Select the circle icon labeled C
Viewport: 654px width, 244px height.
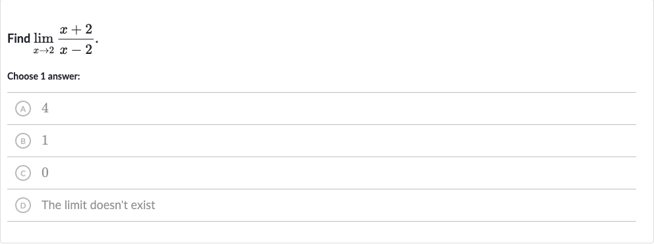pyautogui.click(x=23, y=173)
